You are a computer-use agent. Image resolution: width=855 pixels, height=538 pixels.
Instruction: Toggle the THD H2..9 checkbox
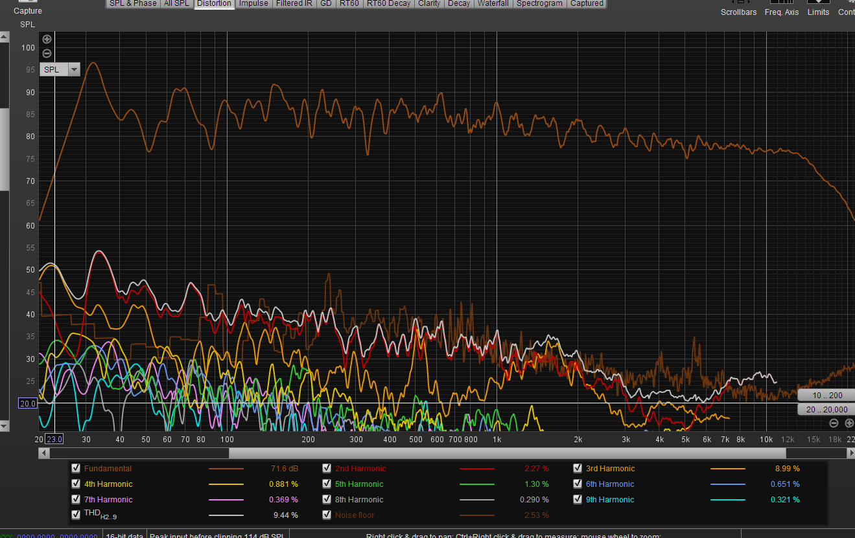point(76,515)
